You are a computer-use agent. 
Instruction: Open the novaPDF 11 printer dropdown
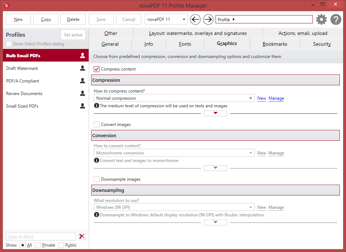[167, 19]
